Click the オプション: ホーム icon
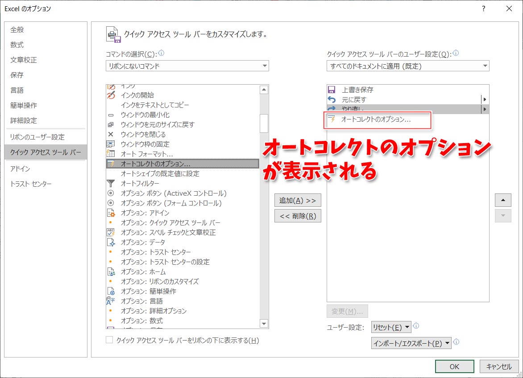Image resolution: width=523 pixels, height=378 pixels. [111, 272]
